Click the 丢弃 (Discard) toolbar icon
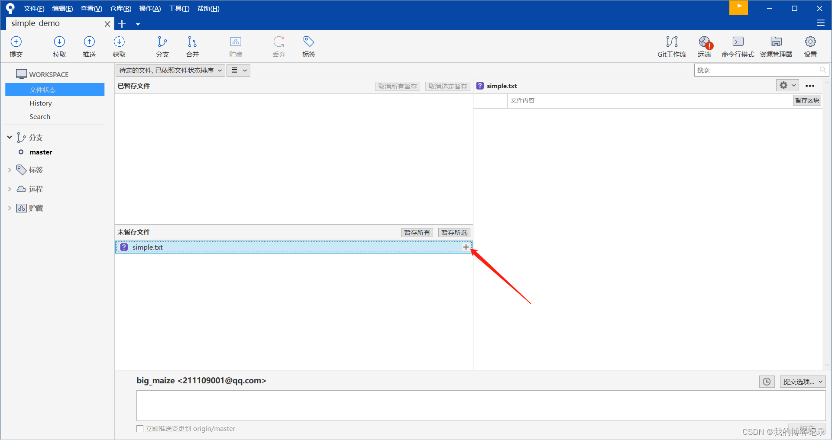Screen dimensions: 832x440 coord(279,46)
